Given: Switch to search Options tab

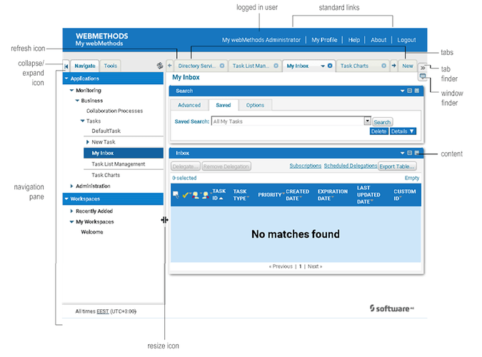Looking at the screenshot, I should pos(255,105).
